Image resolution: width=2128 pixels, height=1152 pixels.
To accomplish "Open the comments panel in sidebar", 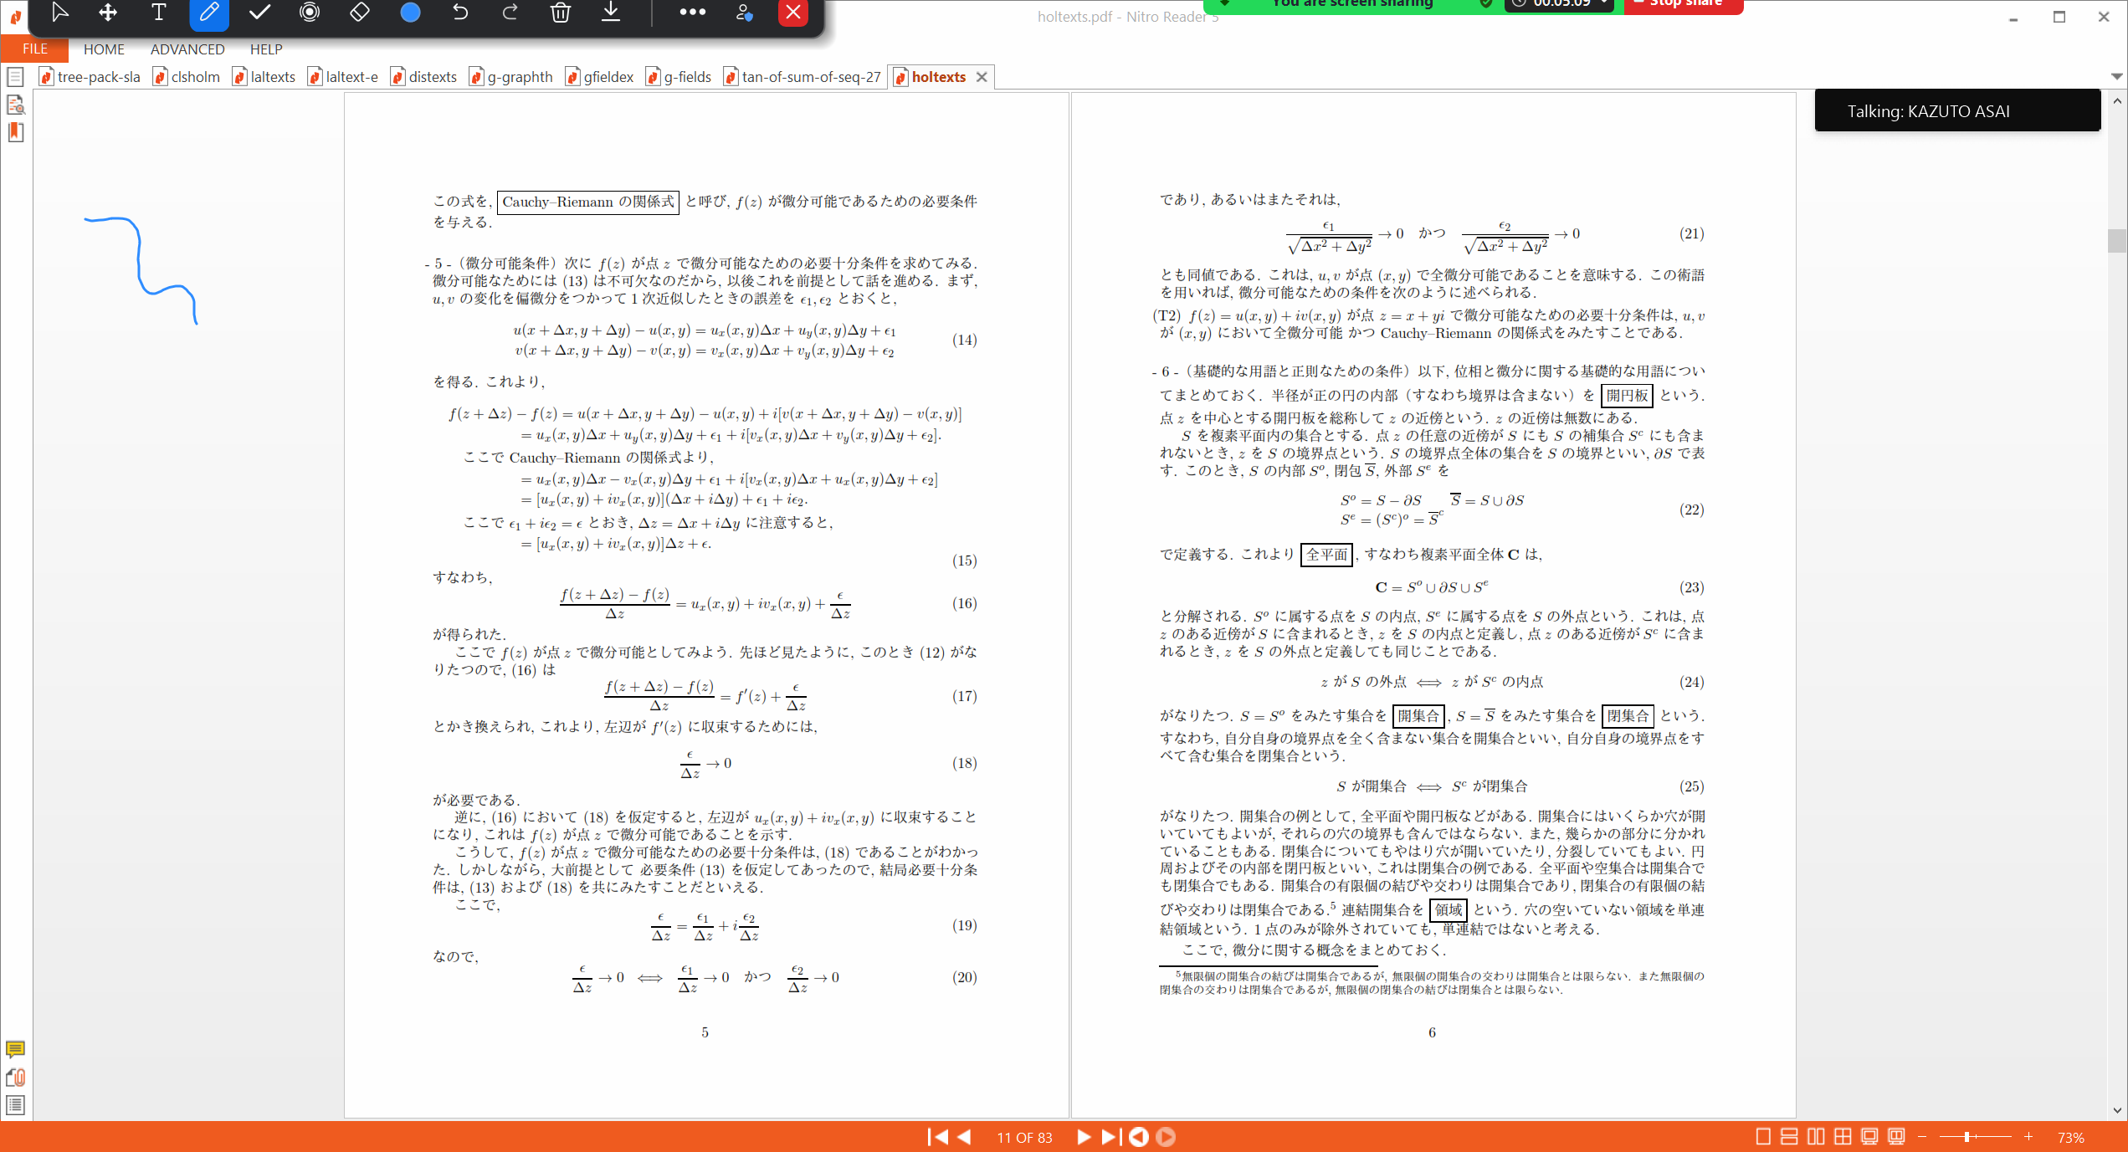I will pyautogui.click(x=15, y=1049).
